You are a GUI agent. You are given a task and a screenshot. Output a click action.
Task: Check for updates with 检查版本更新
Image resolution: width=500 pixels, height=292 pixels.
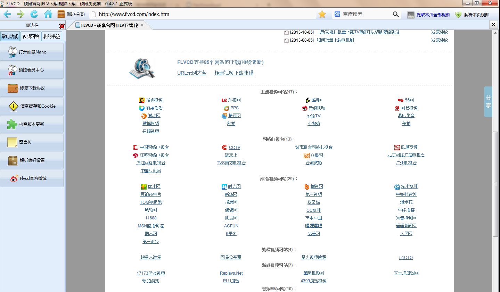click(32, 124)
